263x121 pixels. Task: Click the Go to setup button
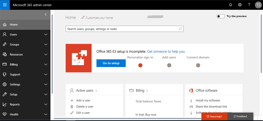point(111,63)
